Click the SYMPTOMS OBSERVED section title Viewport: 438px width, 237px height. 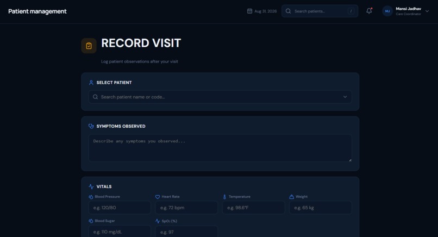121,126
